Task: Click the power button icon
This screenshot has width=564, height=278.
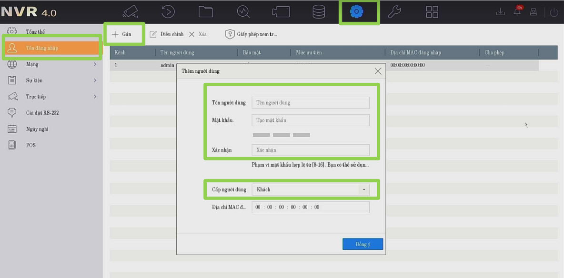Action: (554, 13)
